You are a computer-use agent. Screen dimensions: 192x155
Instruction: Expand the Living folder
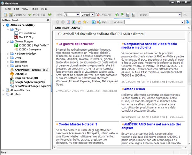point(7,58)
